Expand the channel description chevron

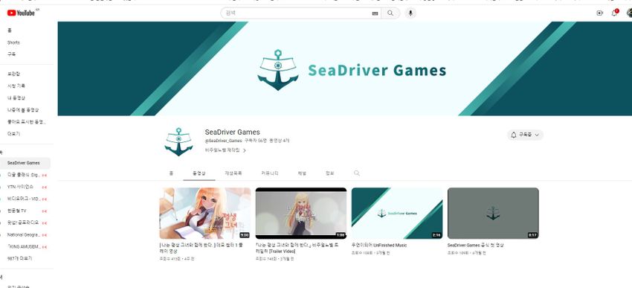point(245,150)
